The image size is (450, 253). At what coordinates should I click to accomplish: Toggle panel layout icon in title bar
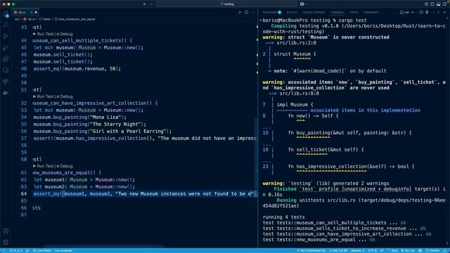click(438, 4)
